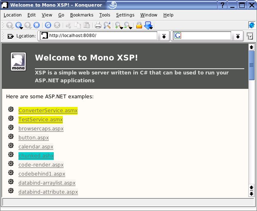
Task: Open the codebehind1.aspx link
Action: click(x=42, y=174)
